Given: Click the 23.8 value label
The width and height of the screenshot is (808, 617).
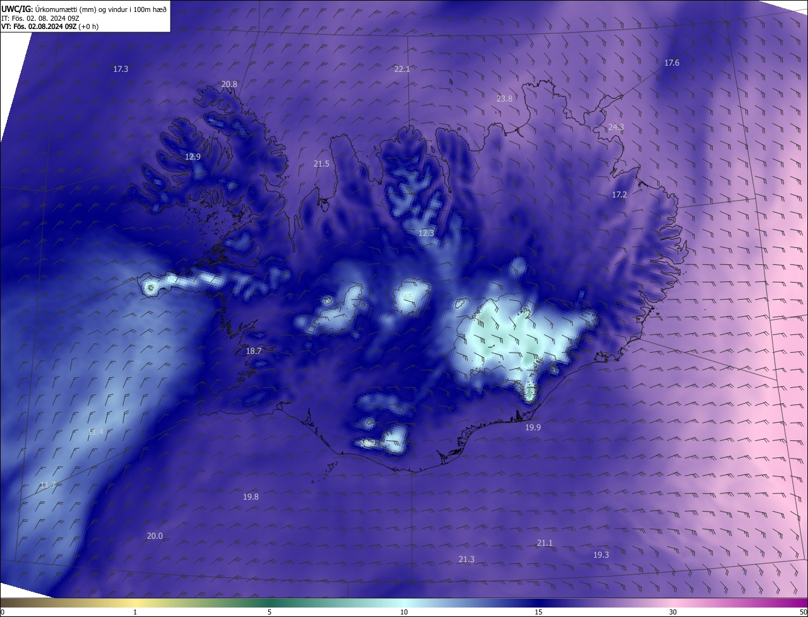Looking at the screenshot, I should (504, 98).
